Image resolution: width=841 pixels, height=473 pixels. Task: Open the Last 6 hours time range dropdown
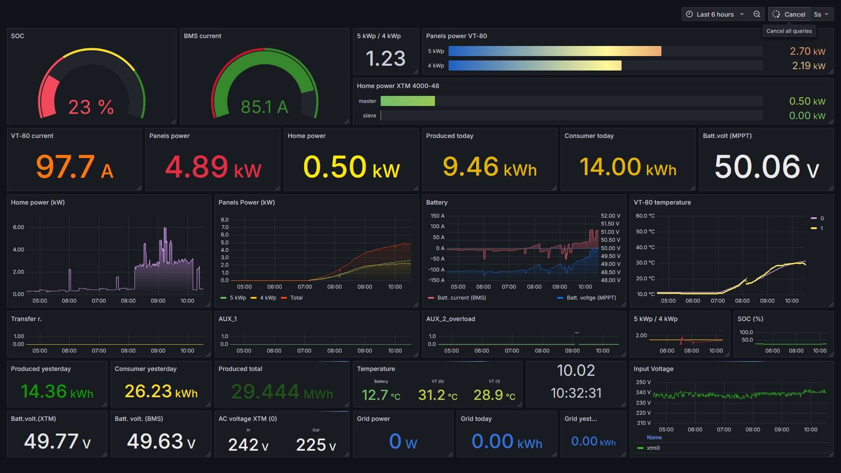715,14
